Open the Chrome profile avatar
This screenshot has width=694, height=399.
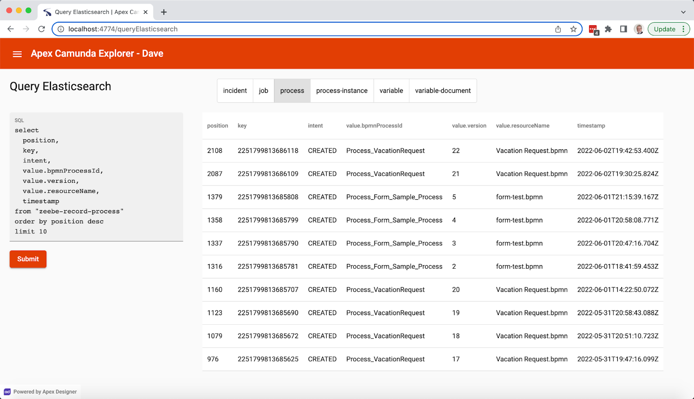pyautogui.click(x=638, y=29)
